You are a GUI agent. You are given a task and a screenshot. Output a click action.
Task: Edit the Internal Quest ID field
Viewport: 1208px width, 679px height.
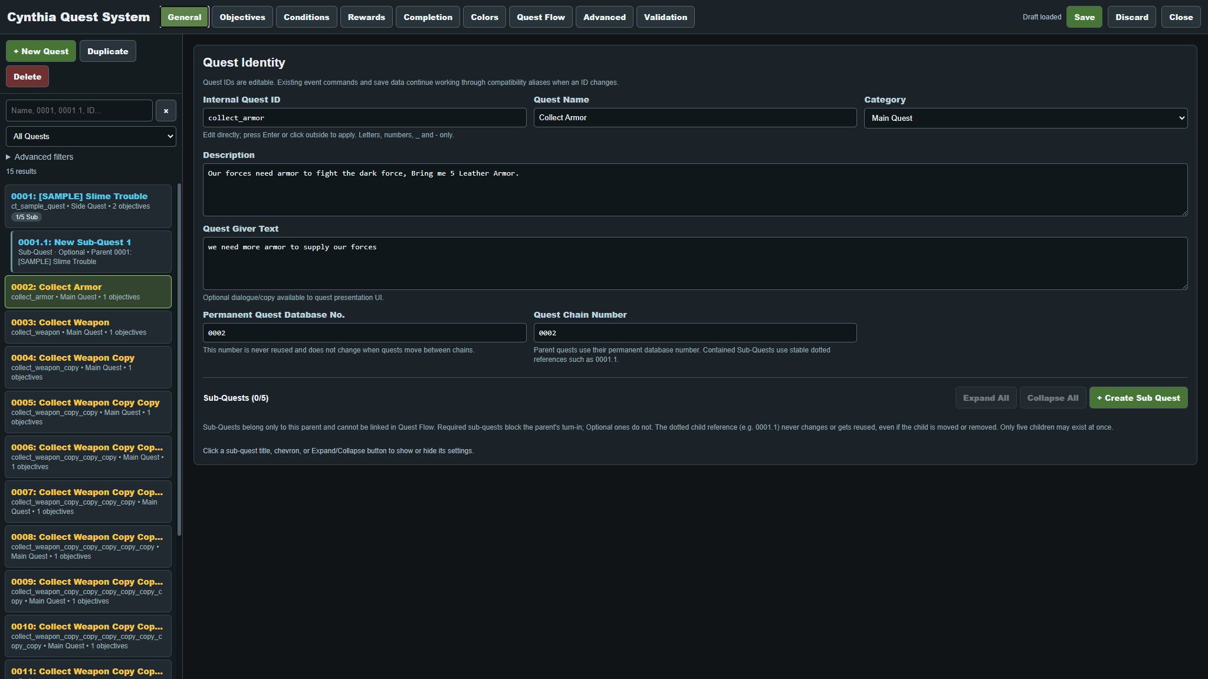(365, 118)
